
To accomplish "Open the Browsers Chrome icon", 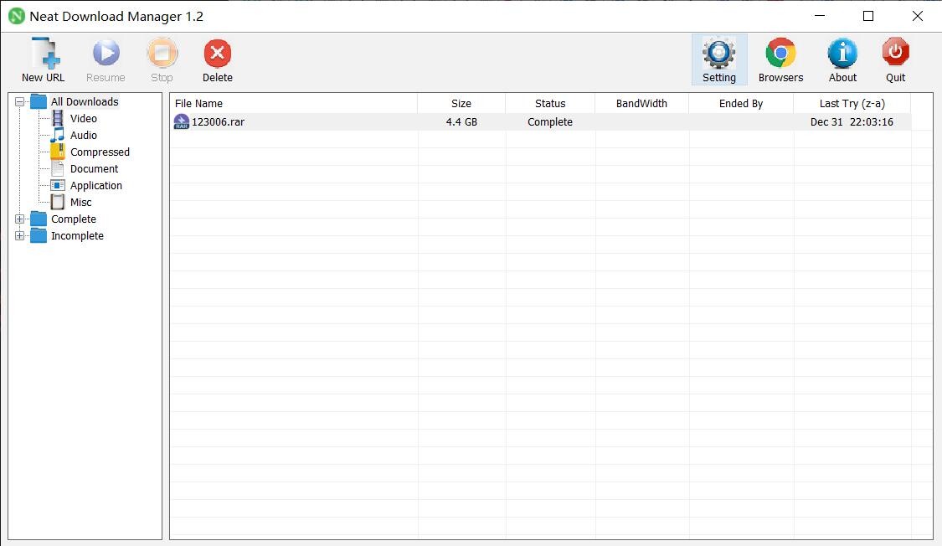I will coord(780,54).
